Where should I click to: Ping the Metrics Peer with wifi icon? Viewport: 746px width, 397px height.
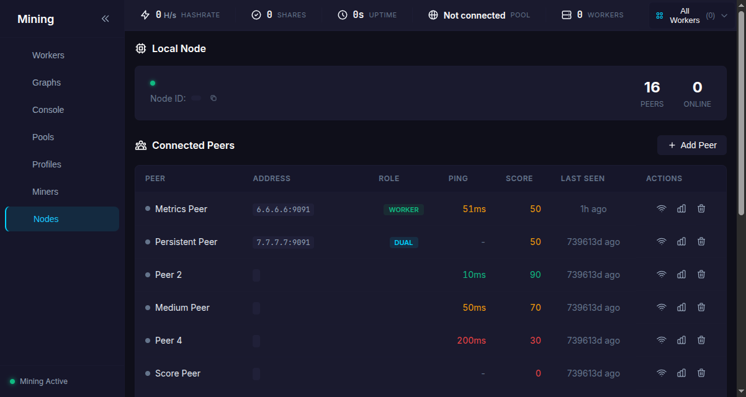coord(662,209)
